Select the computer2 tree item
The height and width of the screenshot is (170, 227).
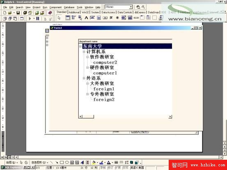[x=105, y=62]
